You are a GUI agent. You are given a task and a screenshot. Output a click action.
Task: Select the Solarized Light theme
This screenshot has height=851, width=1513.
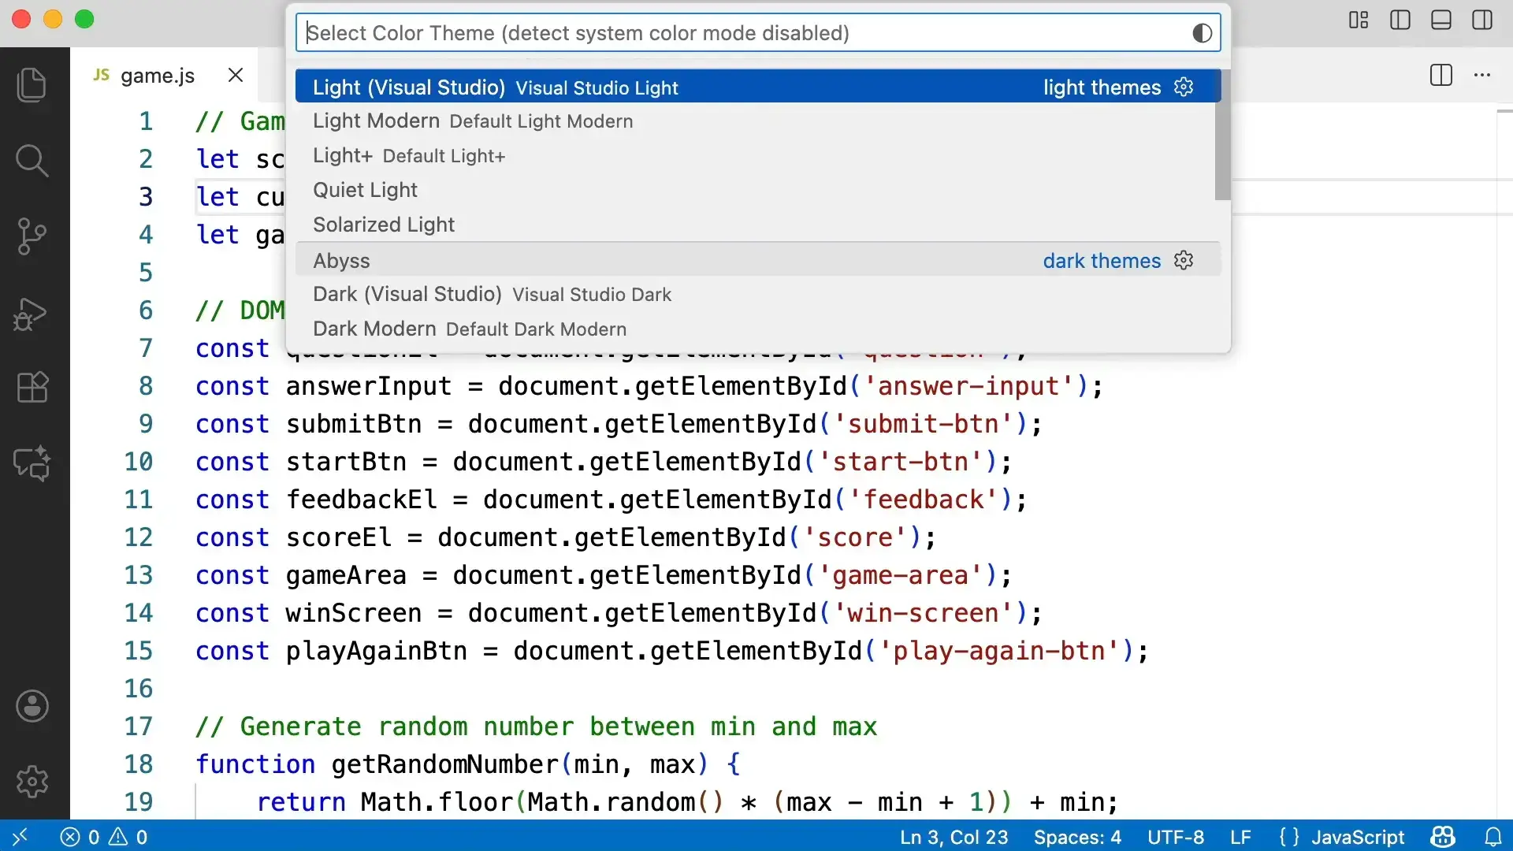384,225
